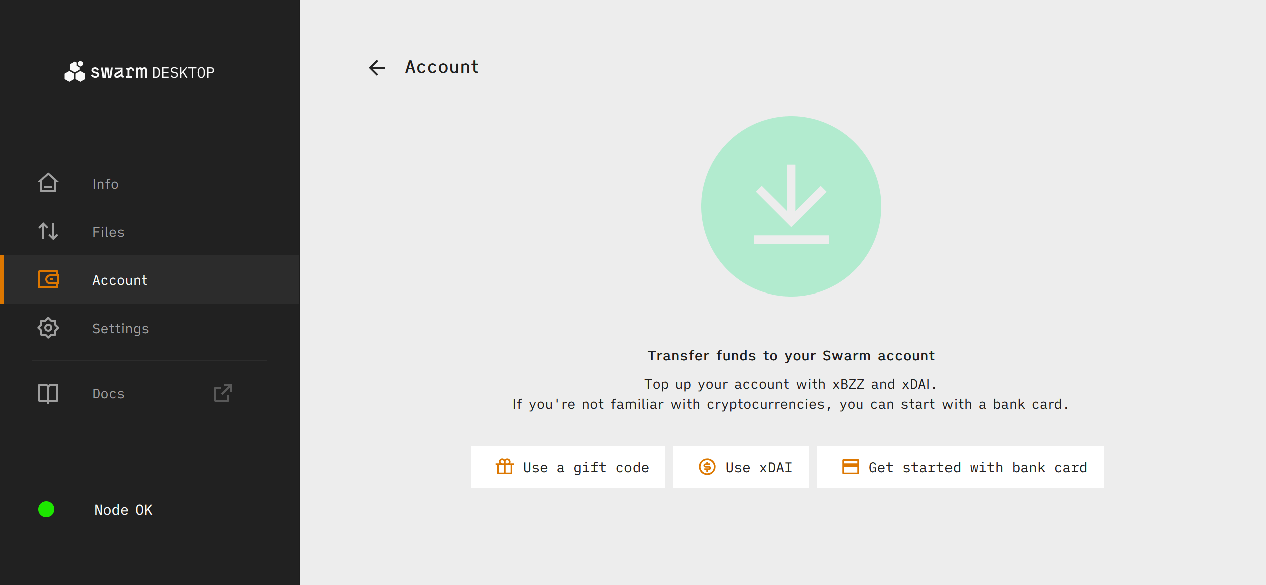
Task: Click the Settings gear icon
Action: [x=48, y=328]
